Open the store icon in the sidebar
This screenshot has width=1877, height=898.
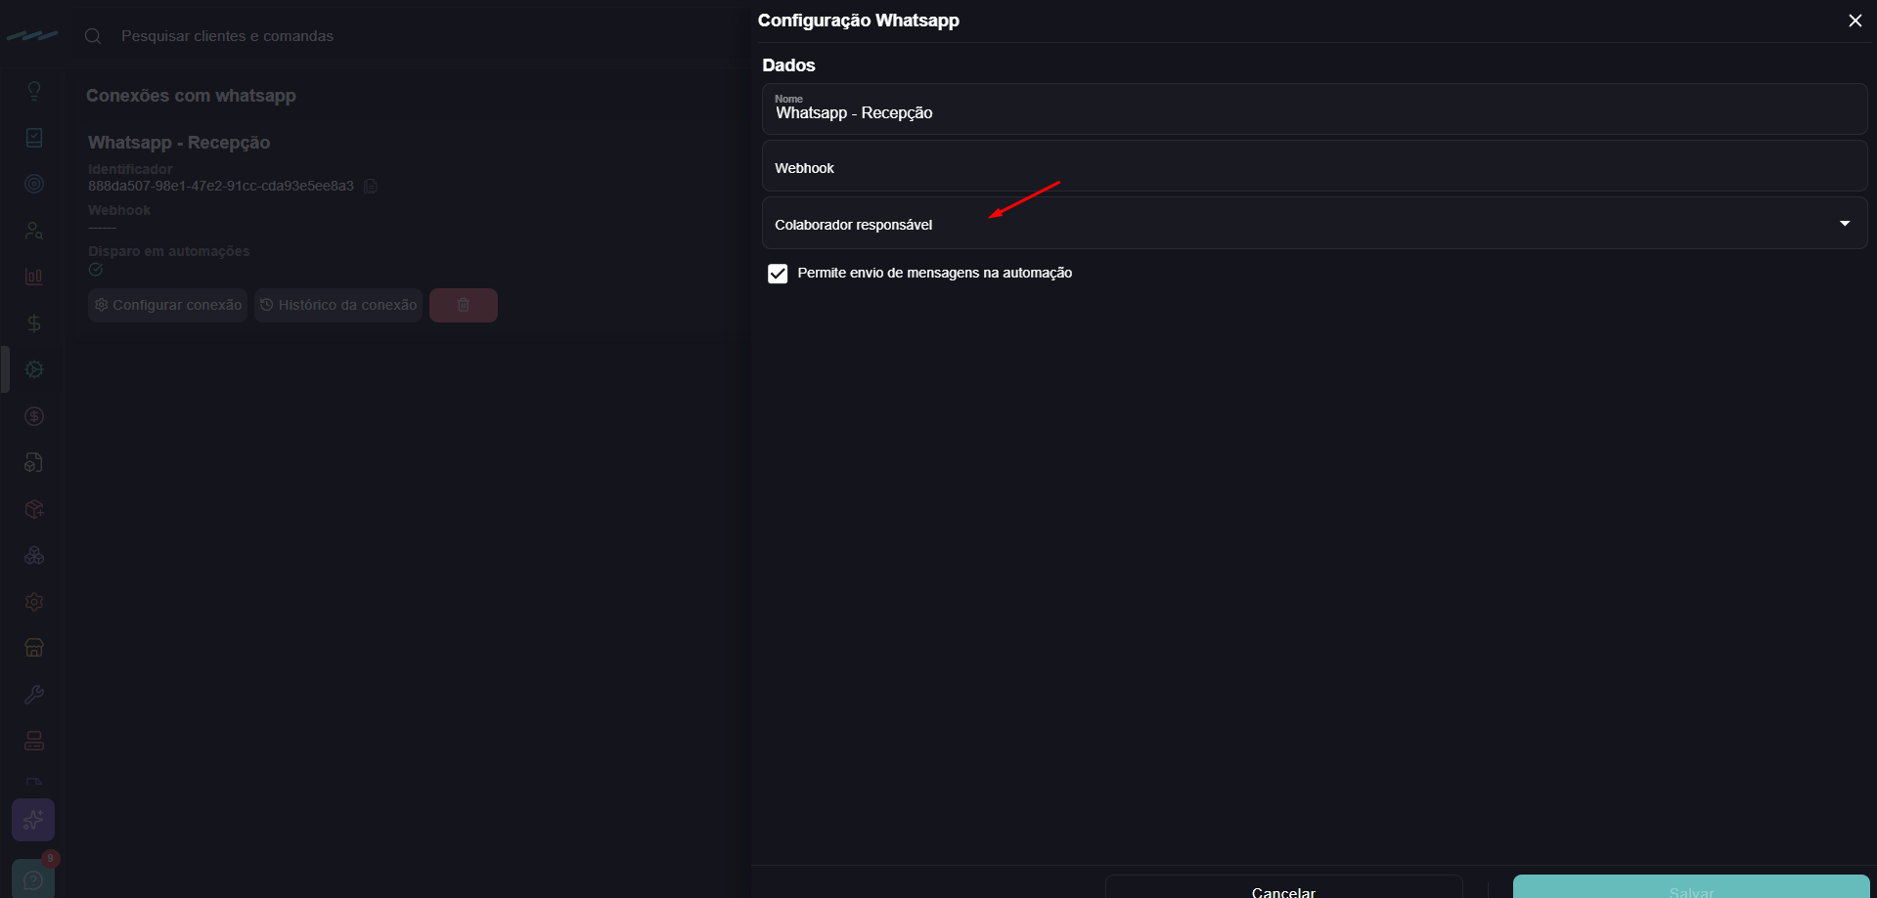(x=34, y=648)
